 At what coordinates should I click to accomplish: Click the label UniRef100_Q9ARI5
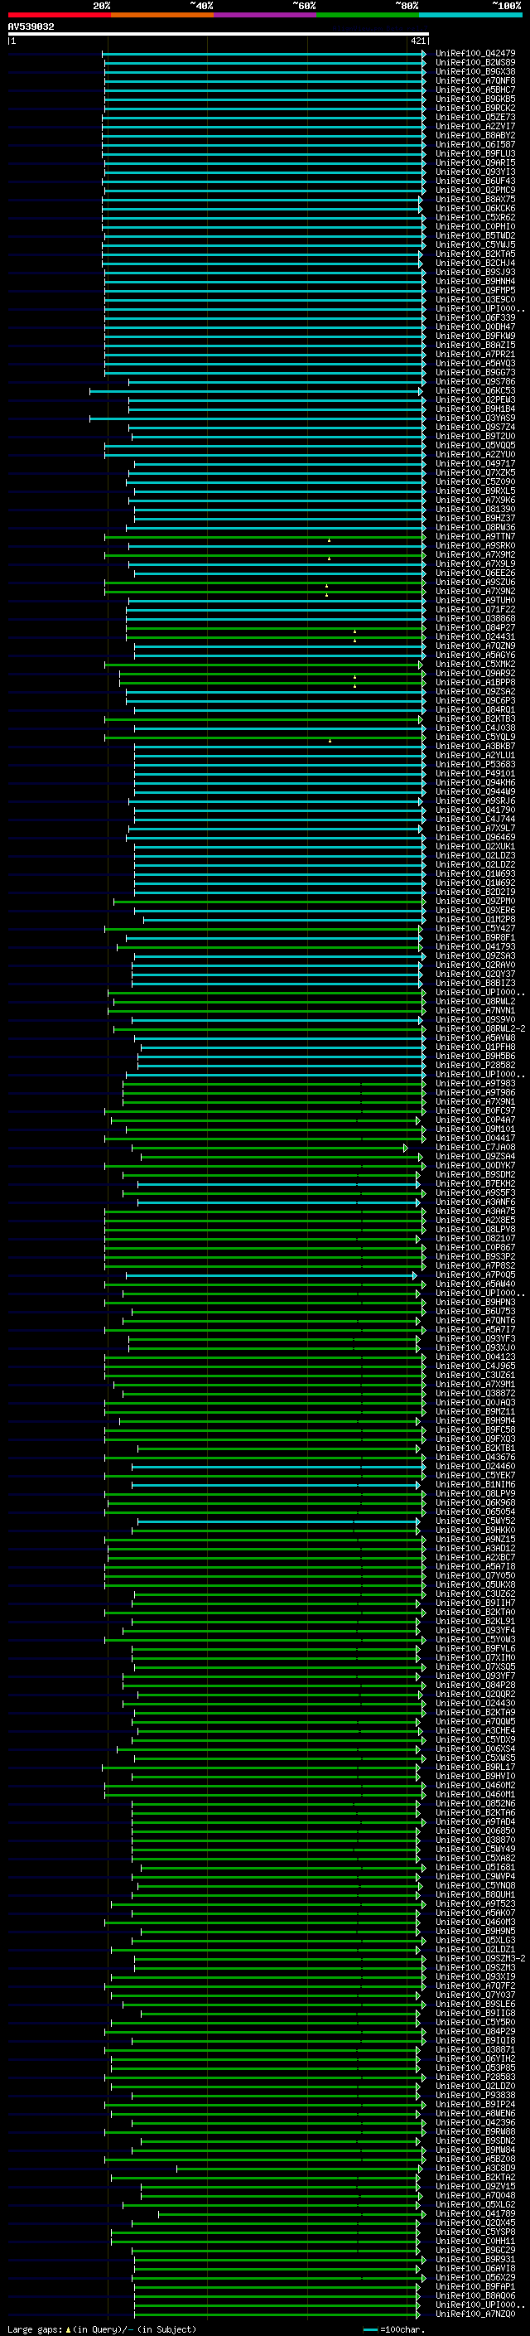475,162
